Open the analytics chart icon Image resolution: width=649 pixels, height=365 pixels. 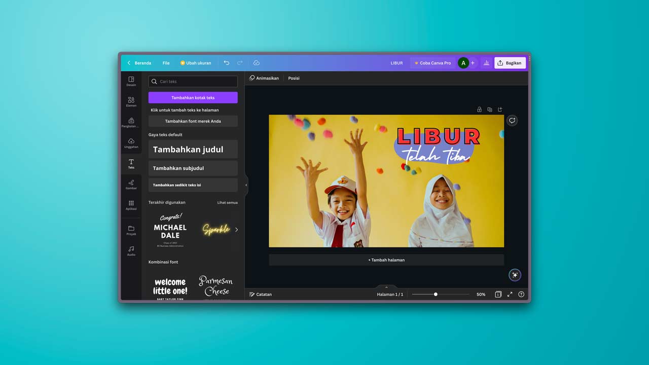486,63
